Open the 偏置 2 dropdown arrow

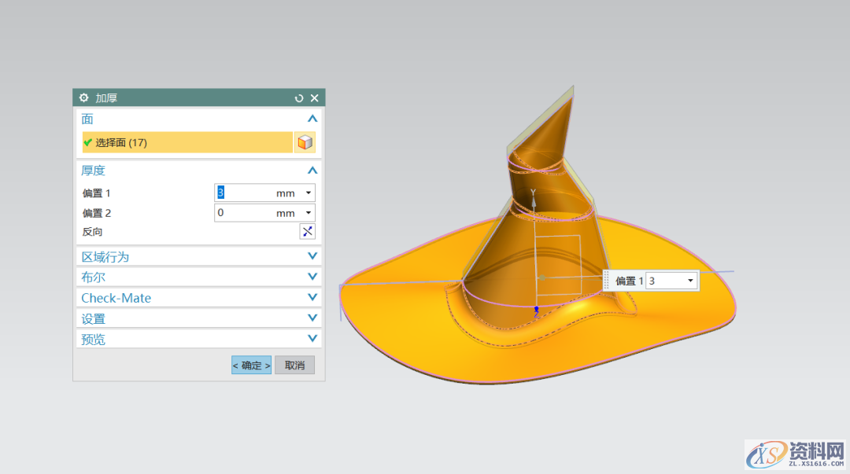(x=308, y=213)
